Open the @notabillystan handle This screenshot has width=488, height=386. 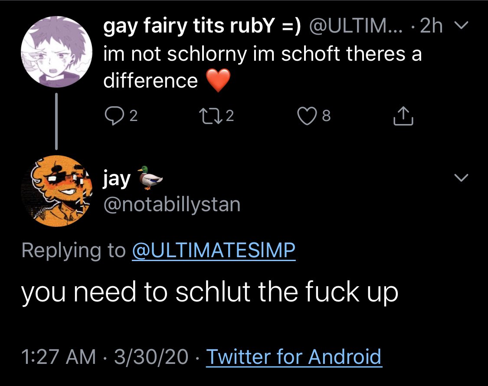pyautogui.click(x=172, y=205)
